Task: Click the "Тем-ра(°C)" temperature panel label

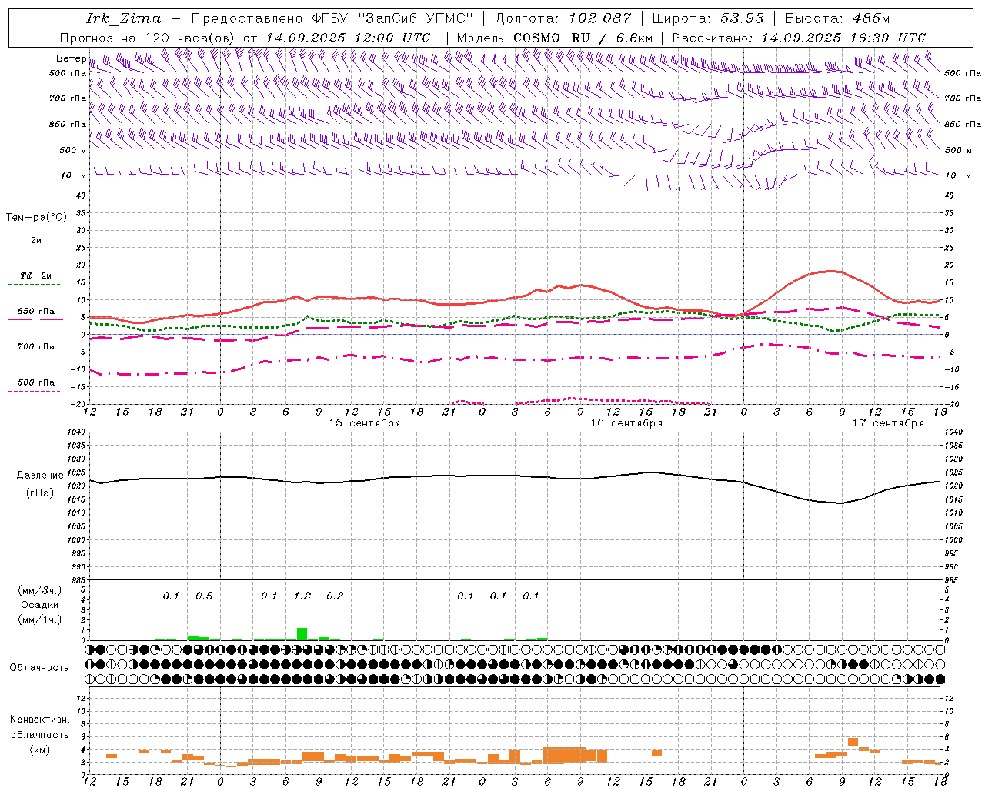Action: point(36,218)
